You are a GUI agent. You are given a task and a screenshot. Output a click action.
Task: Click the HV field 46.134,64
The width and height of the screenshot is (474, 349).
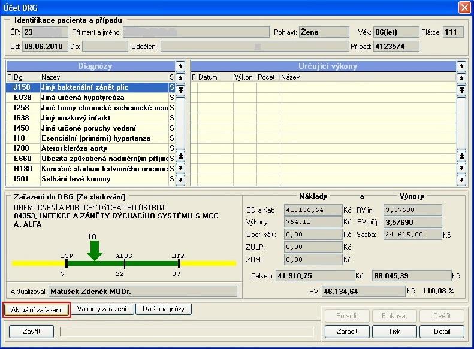363,292
